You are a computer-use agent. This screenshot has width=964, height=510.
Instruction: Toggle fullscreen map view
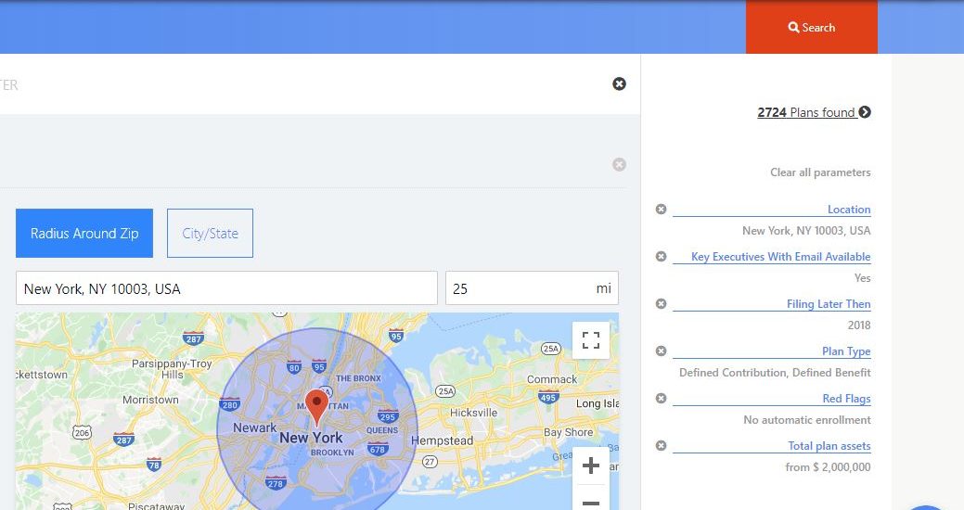(591, 340)
